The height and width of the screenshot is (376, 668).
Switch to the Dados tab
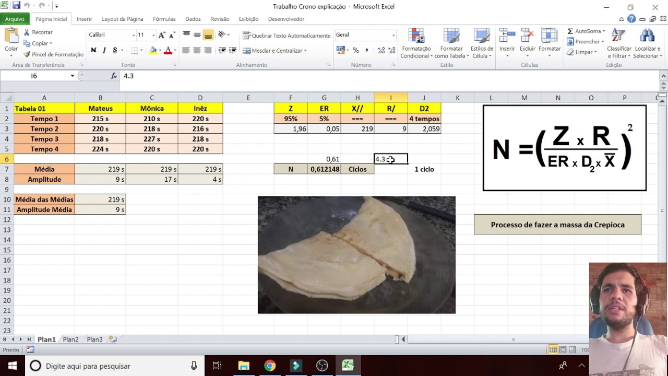click(x=193, y=19)
